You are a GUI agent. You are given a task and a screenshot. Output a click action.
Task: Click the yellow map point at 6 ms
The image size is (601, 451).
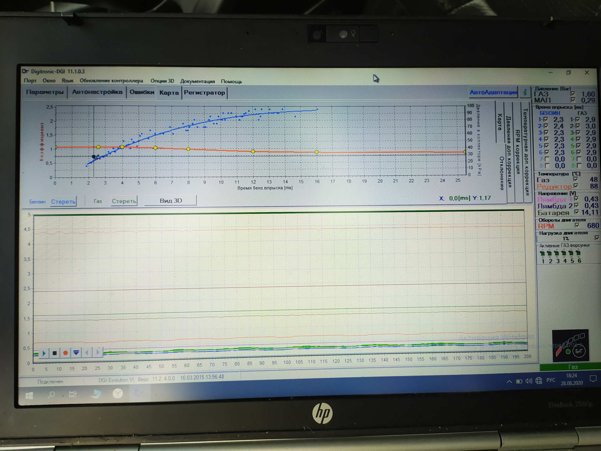[156, 148]
